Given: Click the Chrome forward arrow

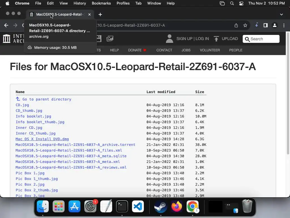Looking at the screenshot, I should coord(15,25).
